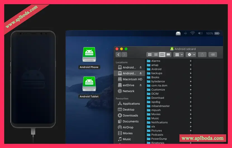
Task: Eject the highlighted Android drive in sidebar
Action: pyautogui.click(x=141, y=73)
